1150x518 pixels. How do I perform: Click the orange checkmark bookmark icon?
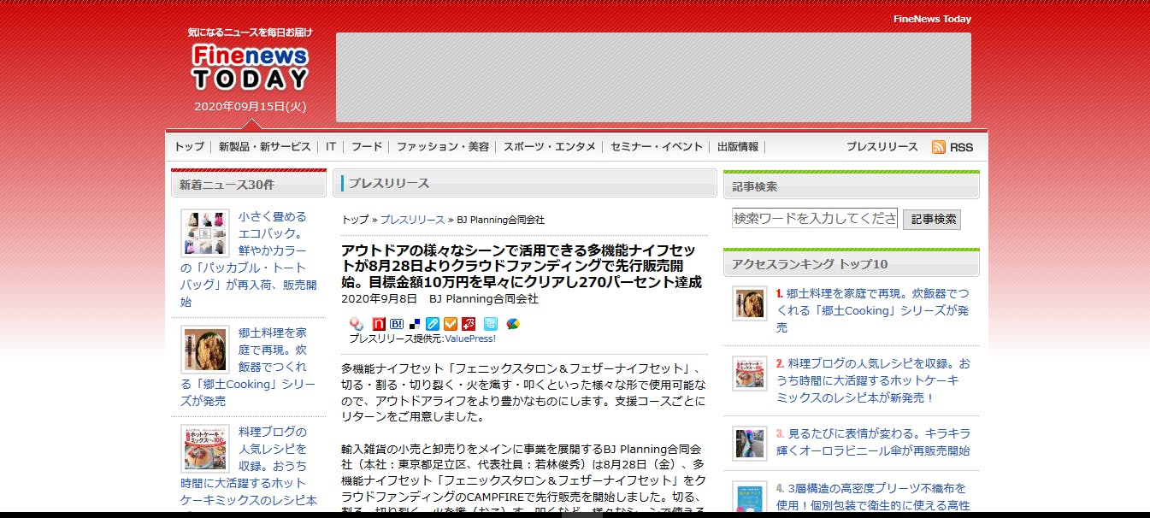(451, 324)
